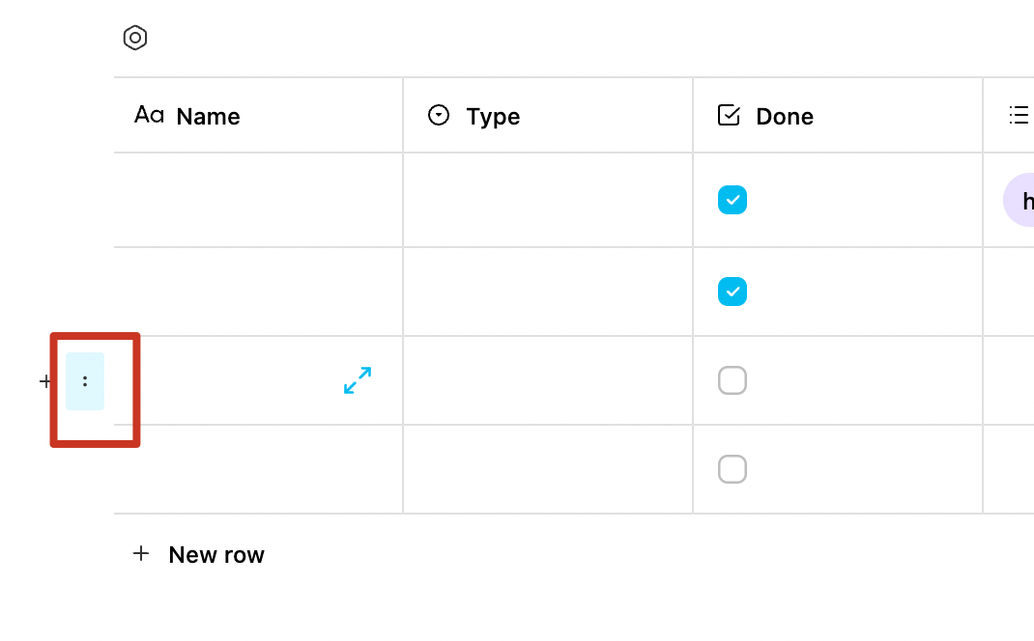Click the Name cell in fourth row

click(258, 469)
